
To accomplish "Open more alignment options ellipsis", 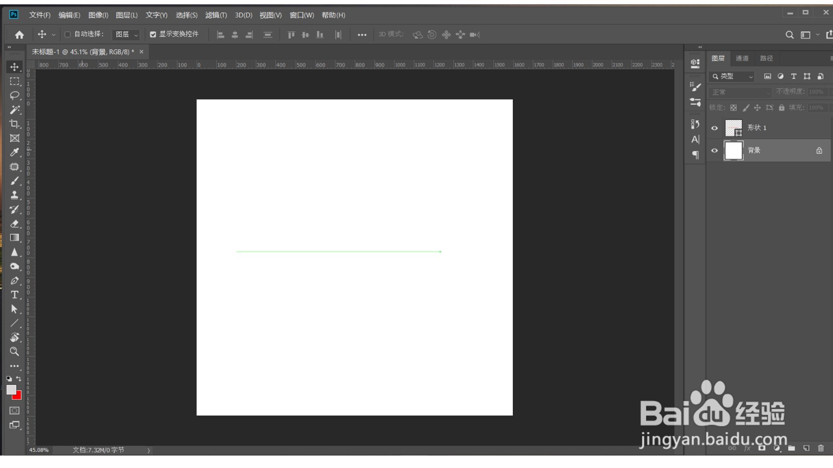I will tap(362, 35).
